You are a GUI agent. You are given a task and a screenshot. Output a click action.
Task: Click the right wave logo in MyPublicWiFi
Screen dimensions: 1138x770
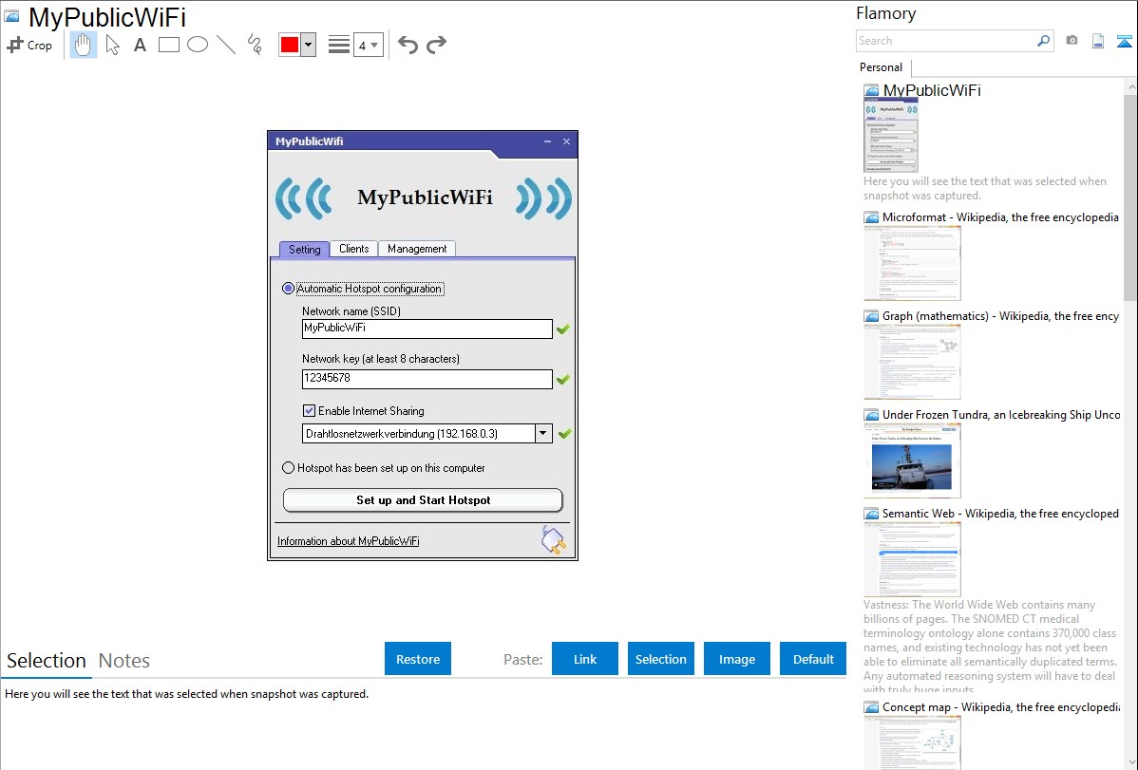pyautogui.click(x=543, y=198)
